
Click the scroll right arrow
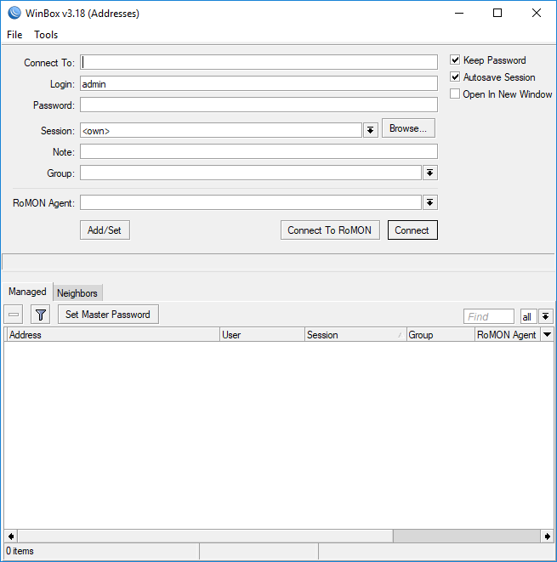(547, 536)
